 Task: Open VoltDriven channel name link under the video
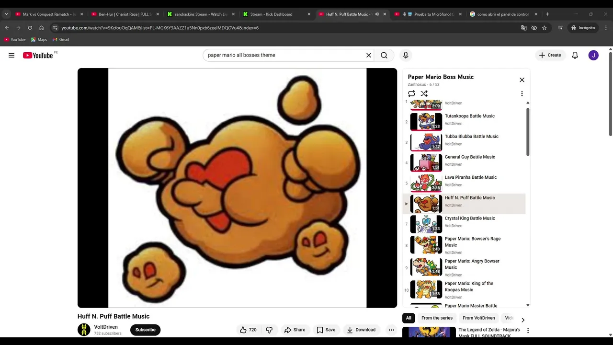[x=106, y=327]
